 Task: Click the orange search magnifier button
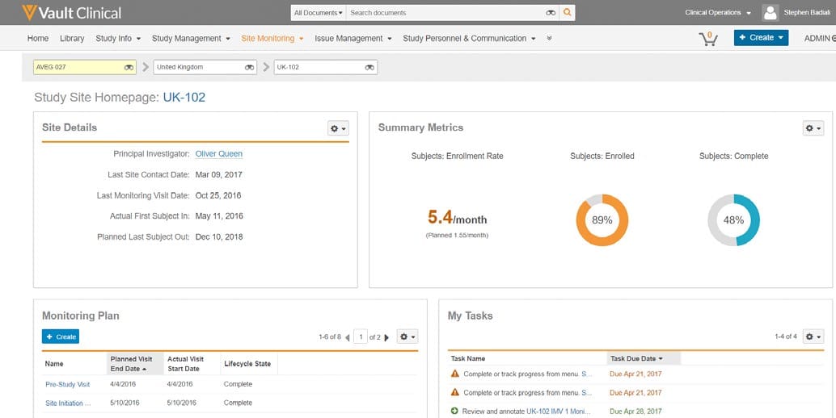click(567, 12)
